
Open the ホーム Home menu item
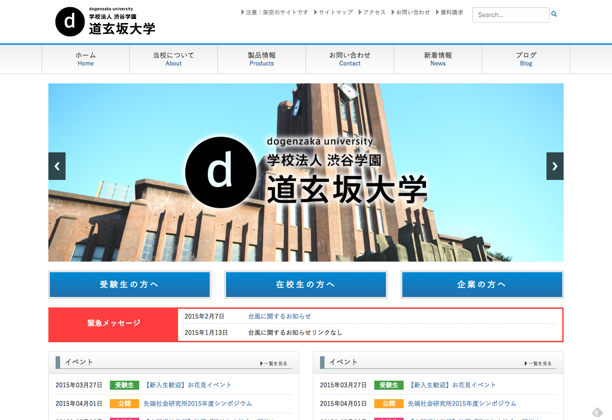86,59
